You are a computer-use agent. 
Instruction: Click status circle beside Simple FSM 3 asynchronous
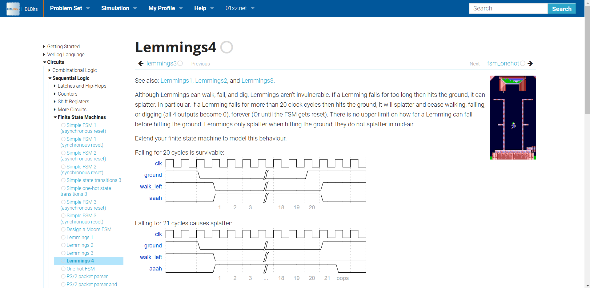click(63, 202)
